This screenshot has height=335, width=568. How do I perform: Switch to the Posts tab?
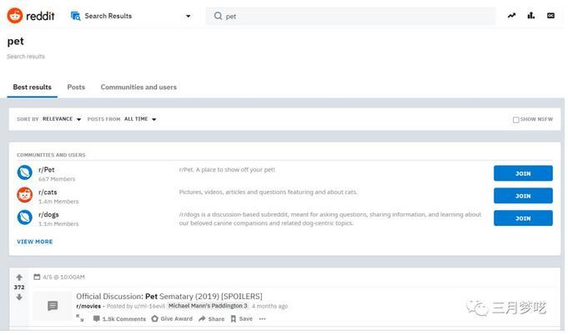pos(76,87)
